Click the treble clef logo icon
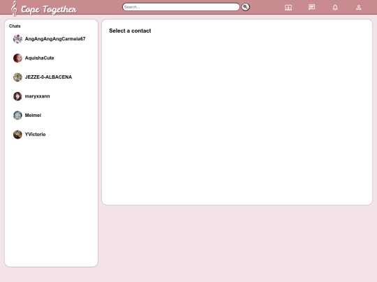 pyautogui.click(x=14, y=8)
